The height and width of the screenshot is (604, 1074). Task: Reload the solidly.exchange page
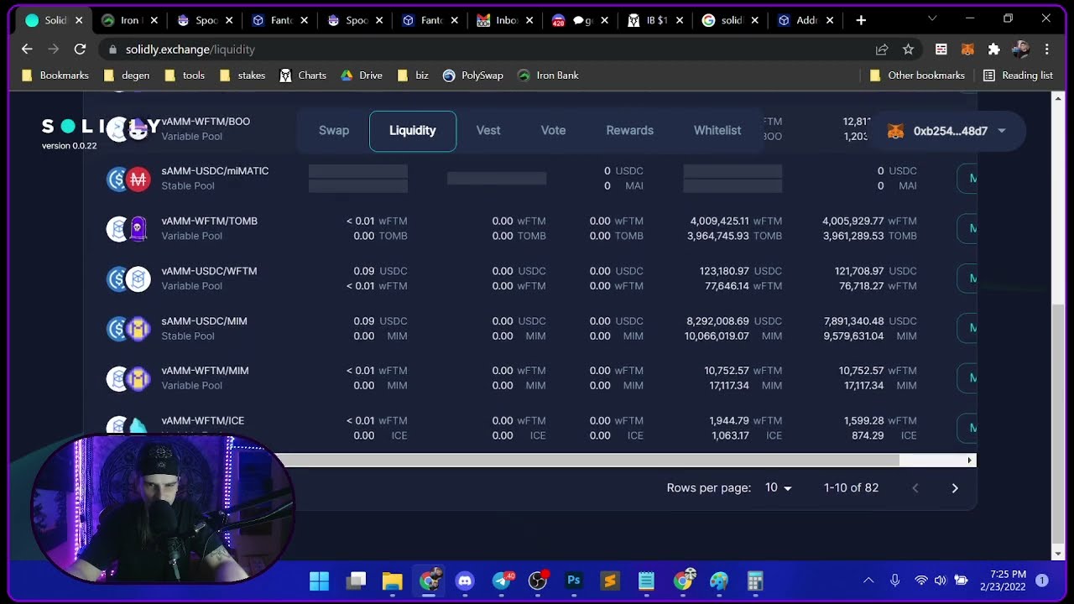[80, 49]
